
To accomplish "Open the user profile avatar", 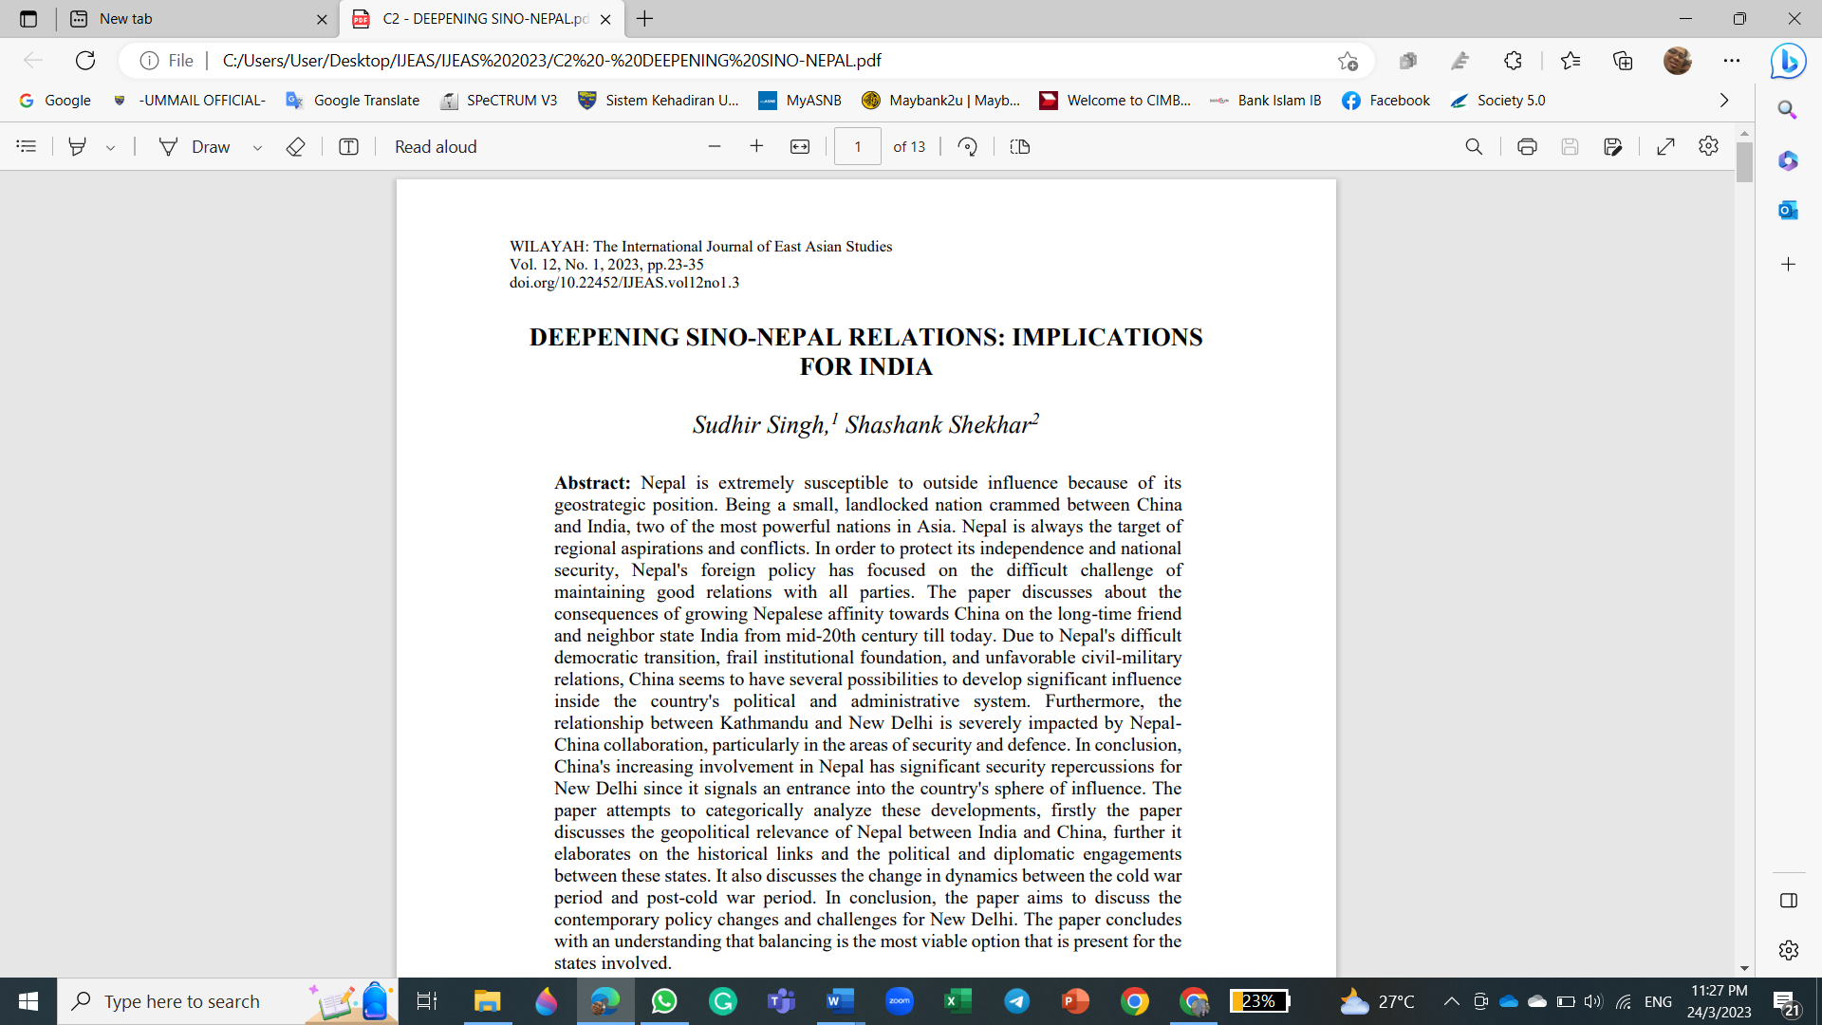I will click(x=1677, y=61).
